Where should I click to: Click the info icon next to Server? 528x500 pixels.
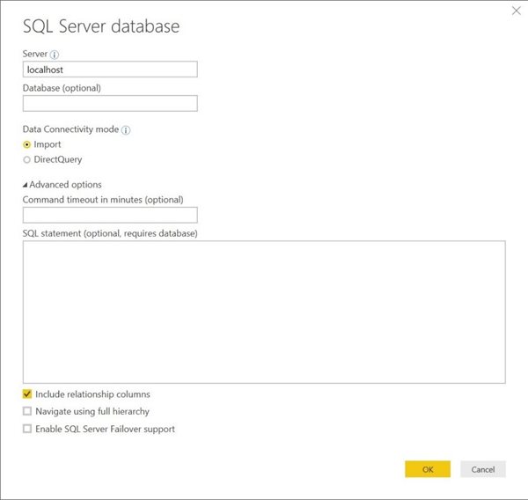(55, 55)
